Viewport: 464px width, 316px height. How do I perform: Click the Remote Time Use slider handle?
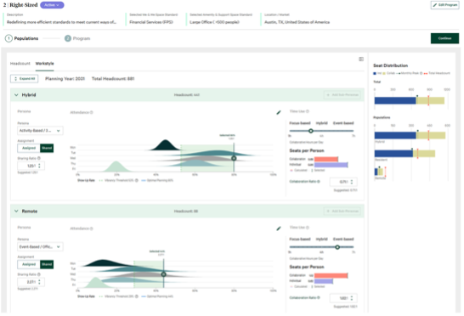pos(337,247)
